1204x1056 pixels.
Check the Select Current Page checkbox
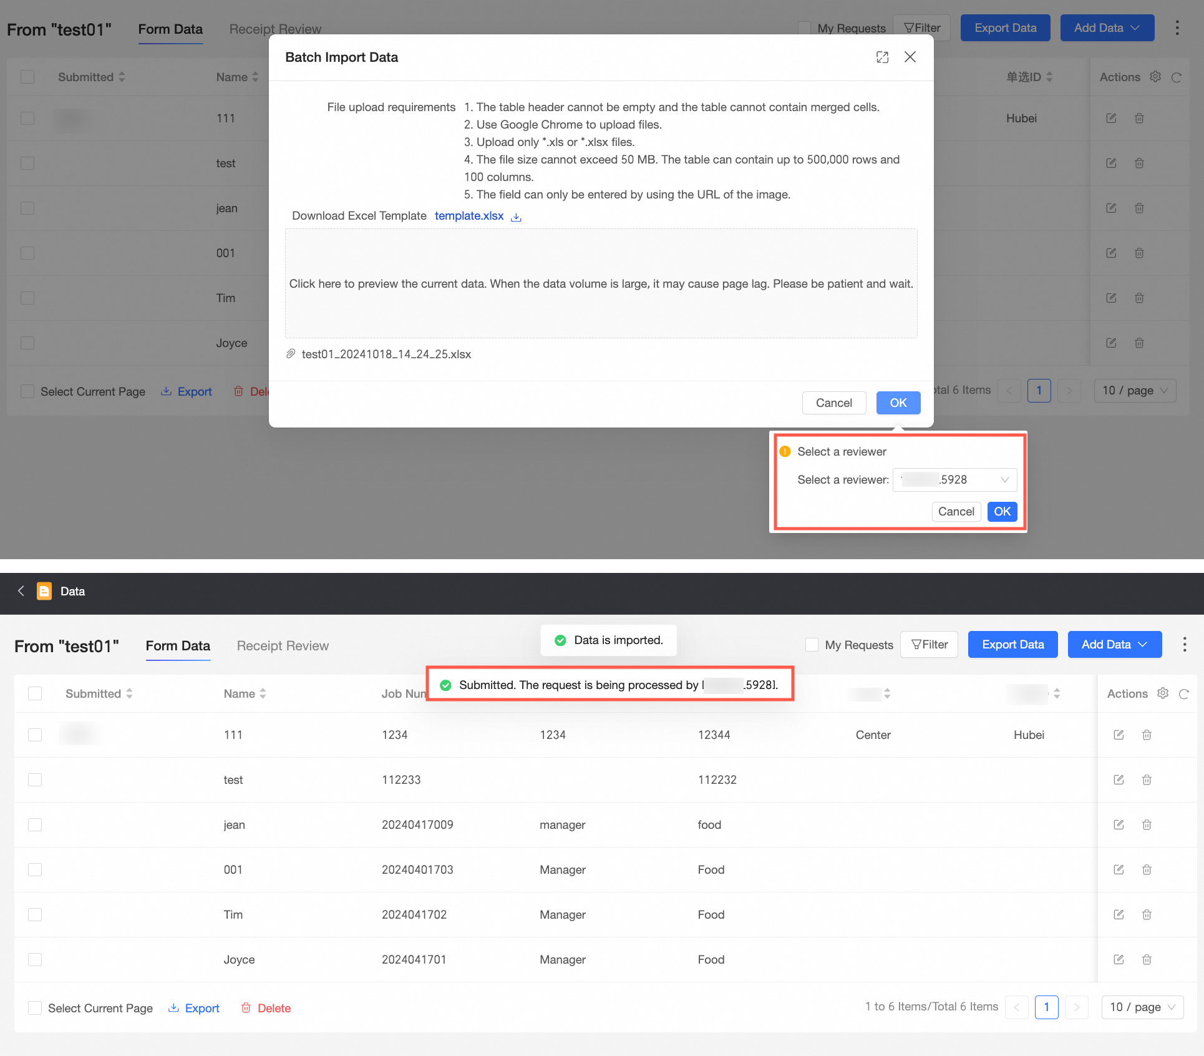pyautogui.click(x=35, y=1008)
